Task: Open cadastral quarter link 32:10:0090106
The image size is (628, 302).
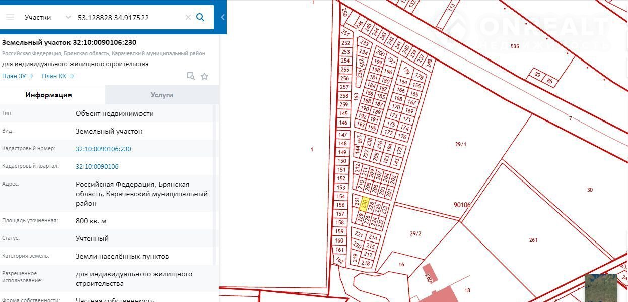Action: tap(97, 167)
